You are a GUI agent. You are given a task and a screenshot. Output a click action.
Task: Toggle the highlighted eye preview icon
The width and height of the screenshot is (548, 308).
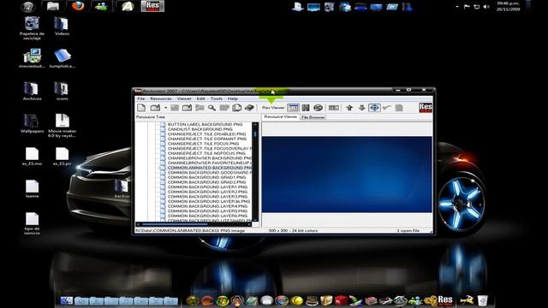tap(374, 108)
